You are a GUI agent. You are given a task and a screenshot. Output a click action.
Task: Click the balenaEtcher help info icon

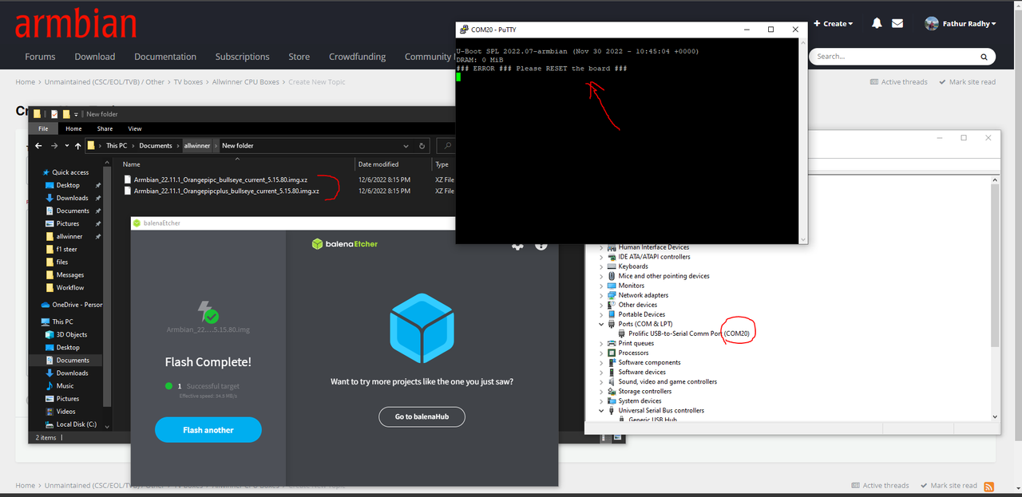point(541,245)
